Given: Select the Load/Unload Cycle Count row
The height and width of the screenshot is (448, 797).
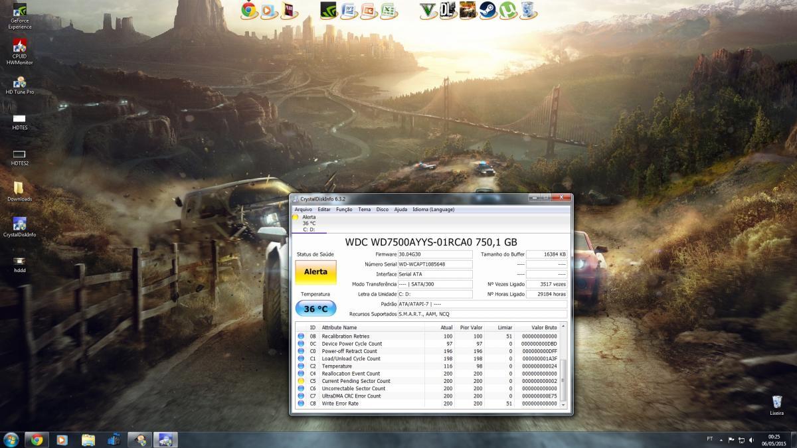Looking at the screenshot, I should pos(428,358).
